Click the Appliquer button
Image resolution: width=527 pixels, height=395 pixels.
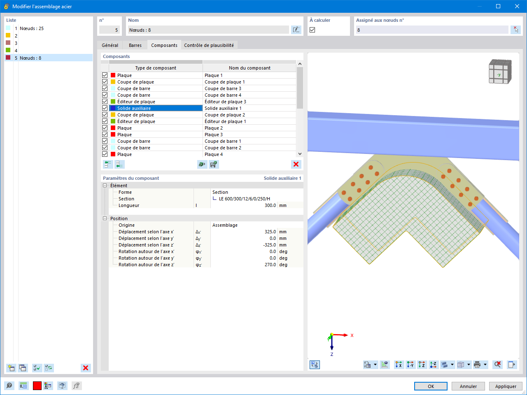click(x=506, y=386)
